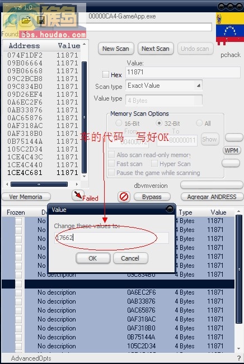Click the results list vertical scrollbar
Viewport: 244px width, 364px height.
click(85, 117)
